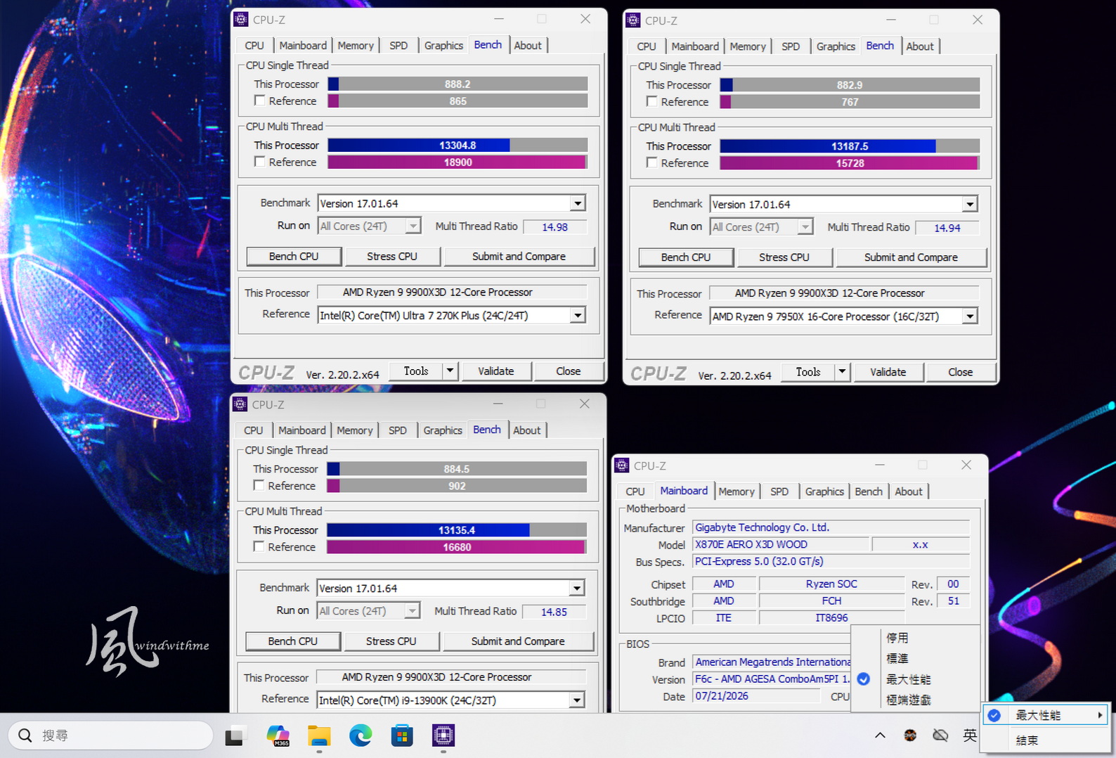This screenshot has width=1116, height=758.
Task: Expand Tools dropdown arrow in top-right window
Action: [842, 371]
